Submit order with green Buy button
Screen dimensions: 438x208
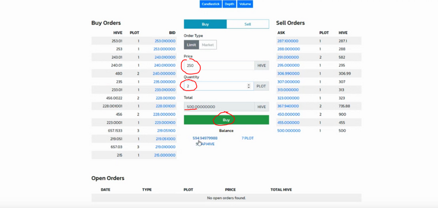tap(226, 120)
